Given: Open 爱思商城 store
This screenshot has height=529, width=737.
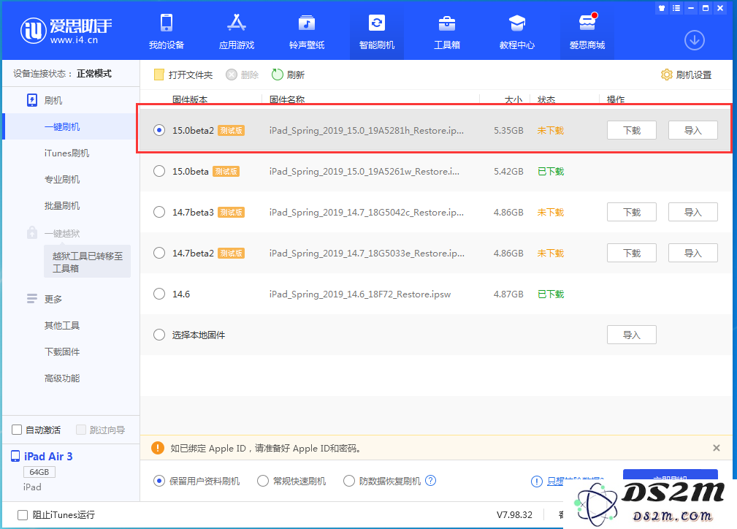Looking at the screenshot, I should pyautogui.click(x=587, y=31).
